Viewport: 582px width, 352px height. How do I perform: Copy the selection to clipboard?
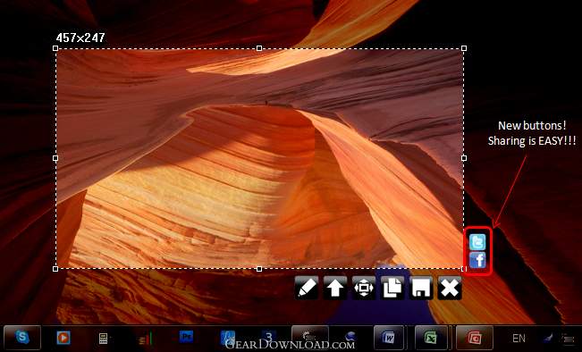(392, 288)
